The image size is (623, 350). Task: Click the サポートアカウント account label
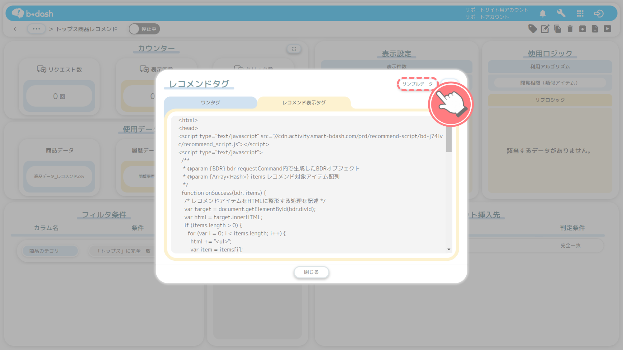[487, 17]
